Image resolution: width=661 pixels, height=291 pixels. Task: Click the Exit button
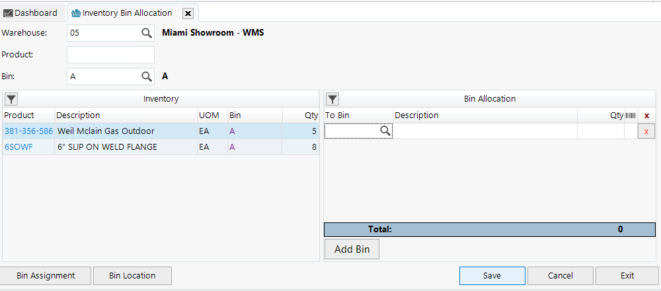pyautogui.click(x=627, y=275)
